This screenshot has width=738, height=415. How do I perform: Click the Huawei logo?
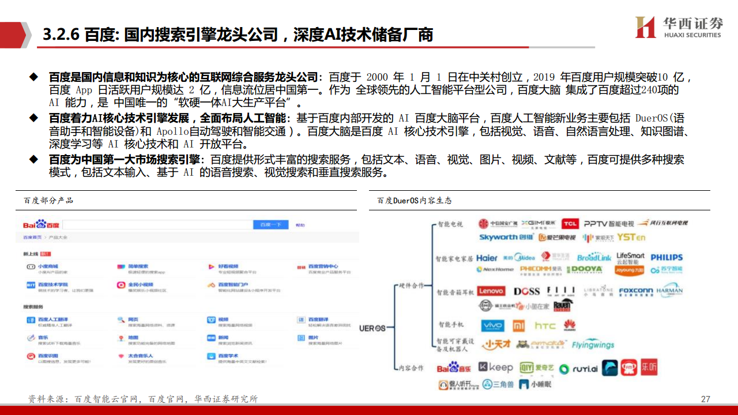(570, 326)
